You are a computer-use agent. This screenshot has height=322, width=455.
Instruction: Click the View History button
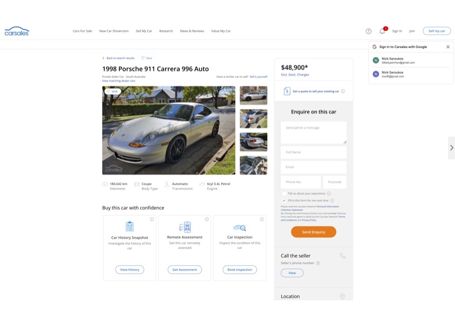point(130,270)
